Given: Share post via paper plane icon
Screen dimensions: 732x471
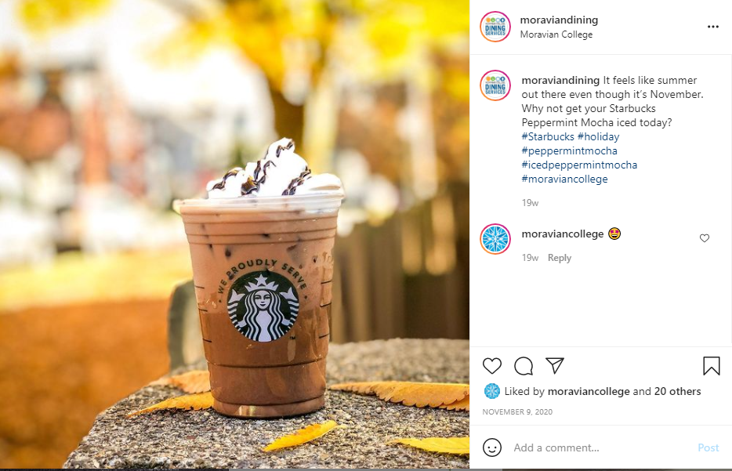Looking at the screenshot, I should pos(555,365).
